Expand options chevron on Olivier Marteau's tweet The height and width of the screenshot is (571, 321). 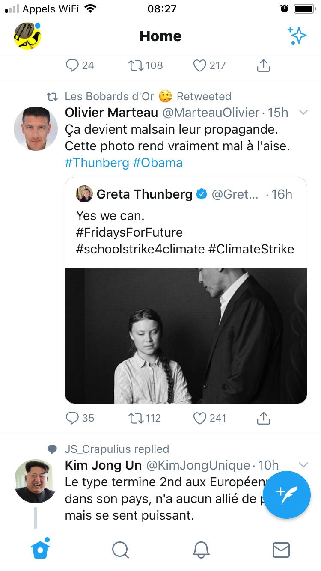click(303, 113)
